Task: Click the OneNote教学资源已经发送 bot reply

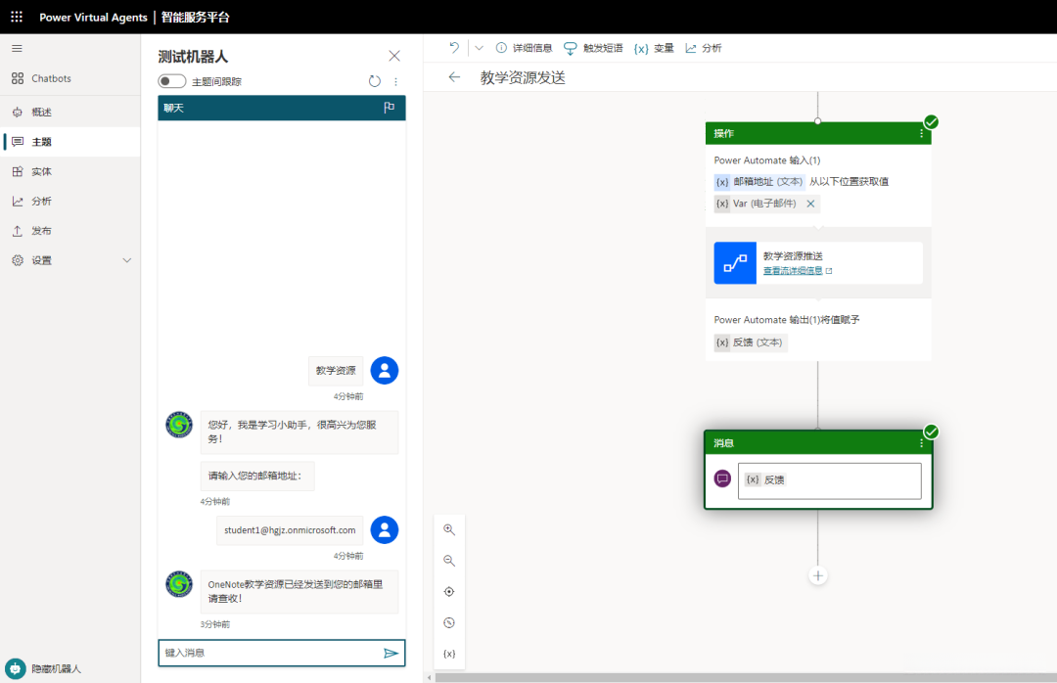Action: tap(299, 592)
